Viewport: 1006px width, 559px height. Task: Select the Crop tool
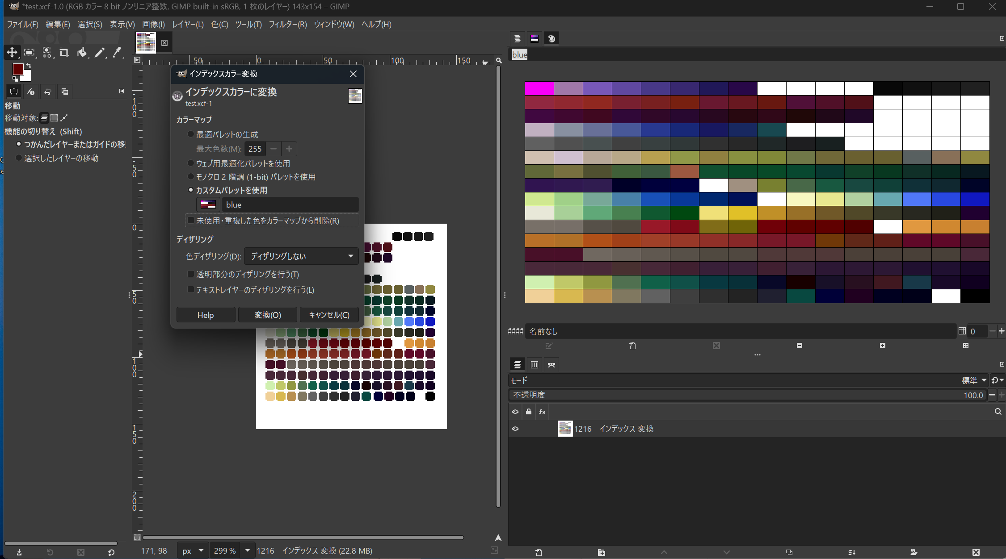tap(64, 53)
